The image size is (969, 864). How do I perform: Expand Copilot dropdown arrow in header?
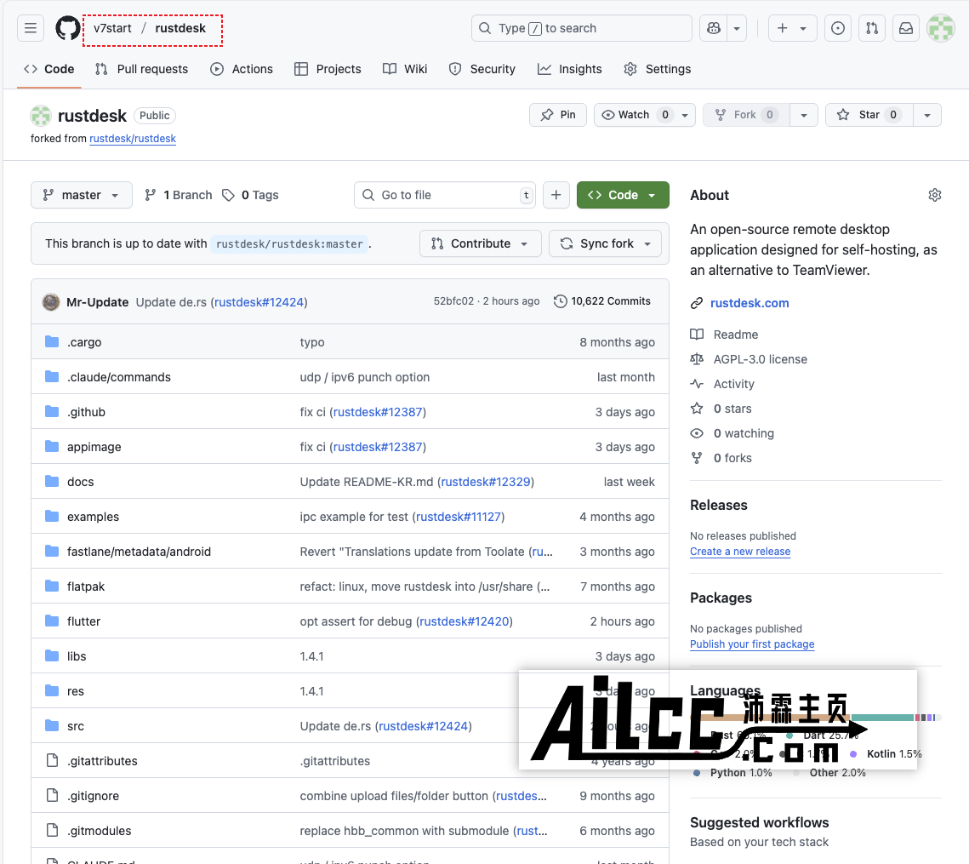point(737,28)
